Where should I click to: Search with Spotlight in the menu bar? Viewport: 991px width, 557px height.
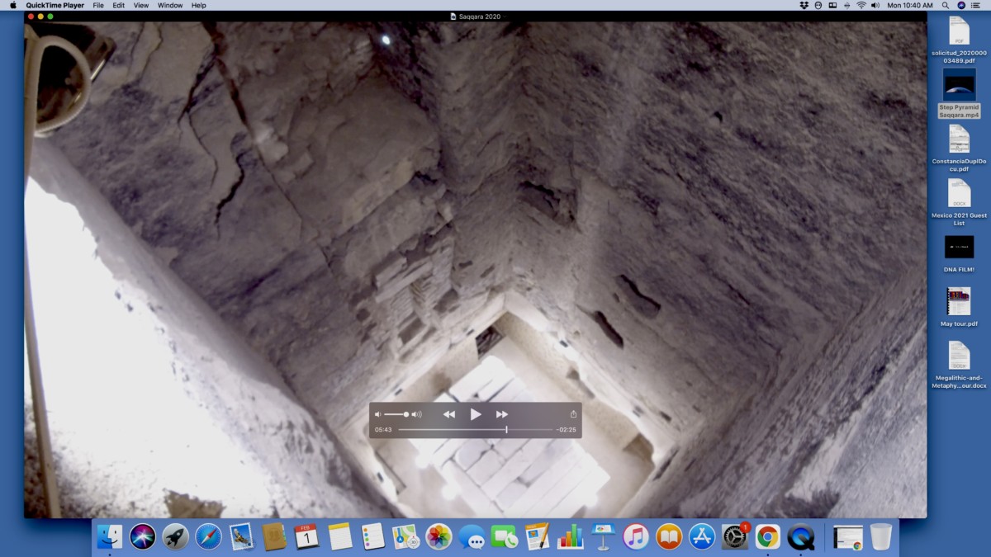coord(944,5)
